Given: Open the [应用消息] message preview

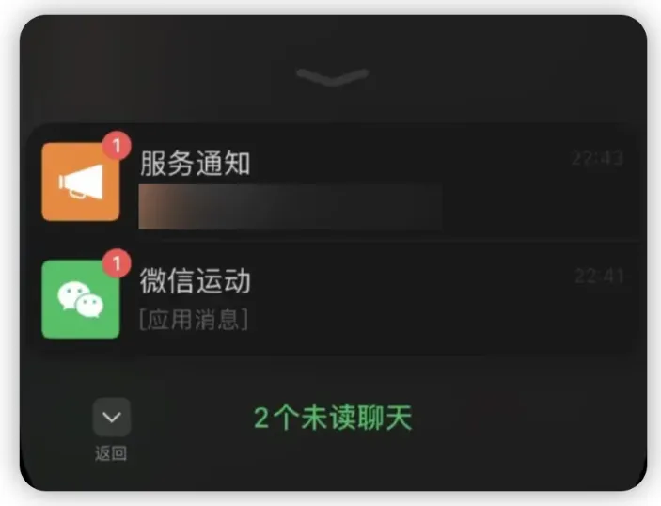Looking at the screenshot, I should tap(194, 319).
